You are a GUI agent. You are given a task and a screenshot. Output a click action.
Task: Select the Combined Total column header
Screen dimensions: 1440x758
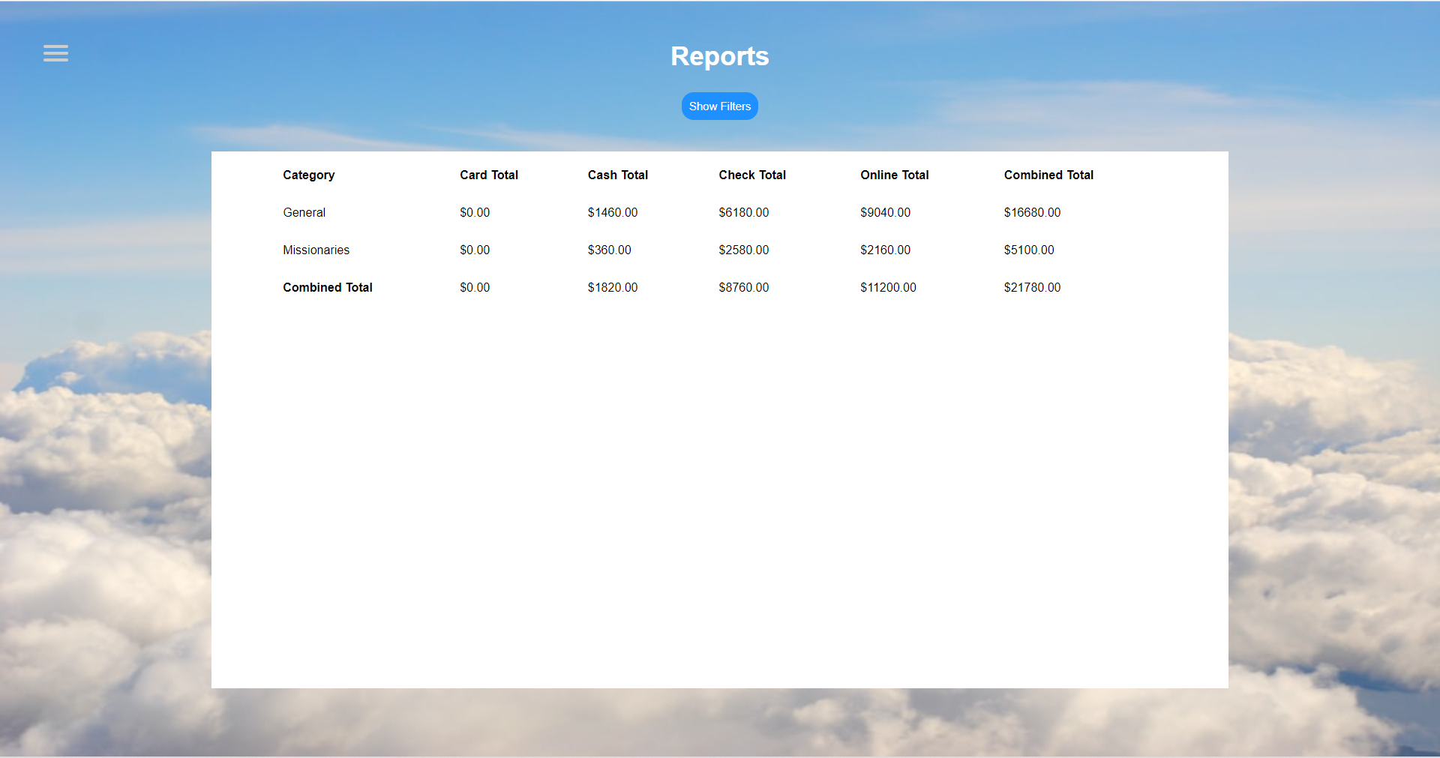(x=1048, y=175)
